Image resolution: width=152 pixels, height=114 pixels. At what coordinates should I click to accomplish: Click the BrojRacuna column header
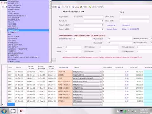[x=65, y=67]
